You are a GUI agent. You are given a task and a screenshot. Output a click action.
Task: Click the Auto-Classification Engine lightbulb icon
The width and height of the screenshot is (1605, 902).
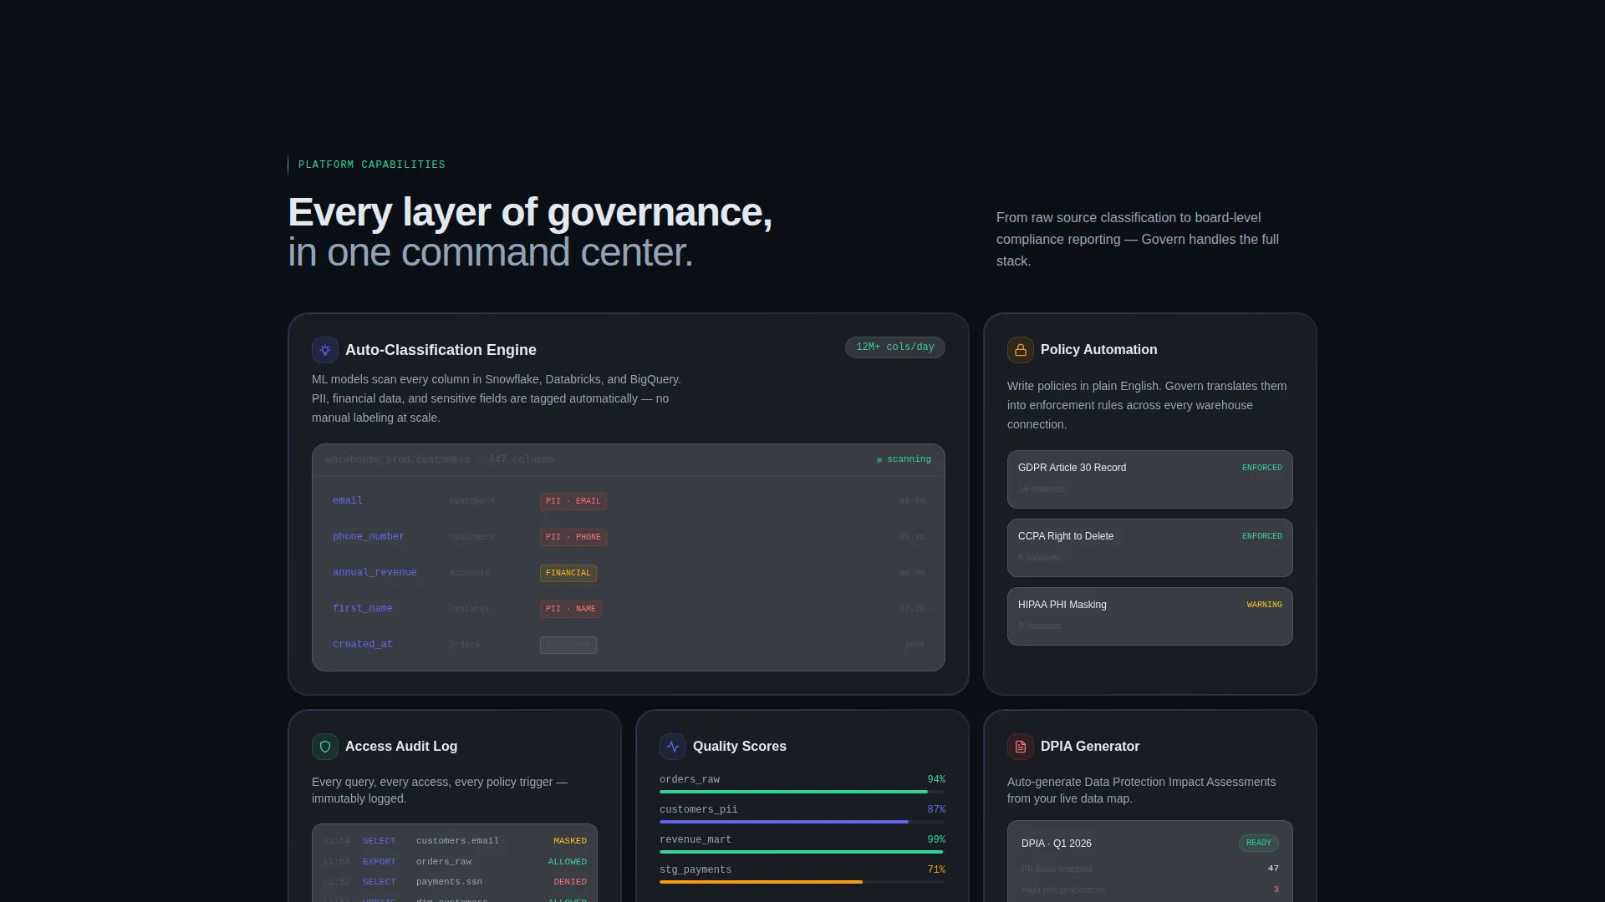pyautogui.click(x=325, y=350)
